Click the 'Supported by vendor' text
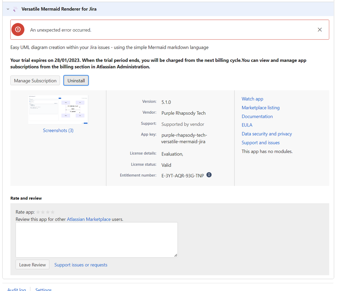Viewport: 337px width, 291px height. coord(183,124)
